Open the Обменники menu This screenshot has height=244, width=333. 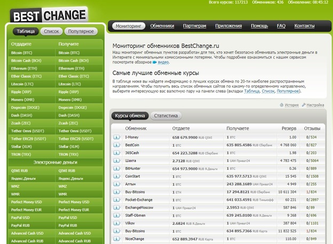point(162,26)
